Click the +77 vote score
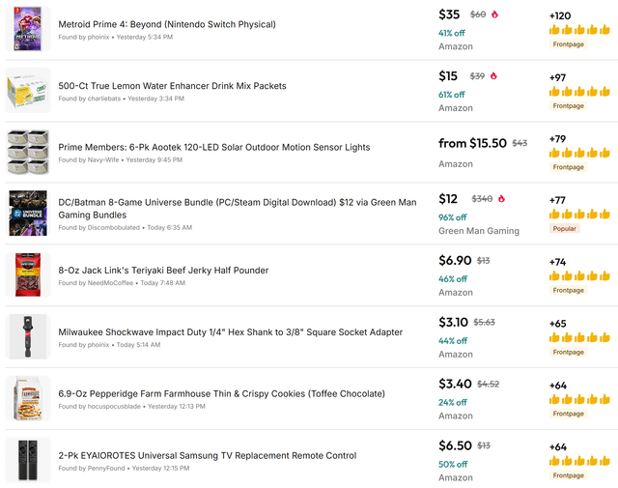 [557, 200]
